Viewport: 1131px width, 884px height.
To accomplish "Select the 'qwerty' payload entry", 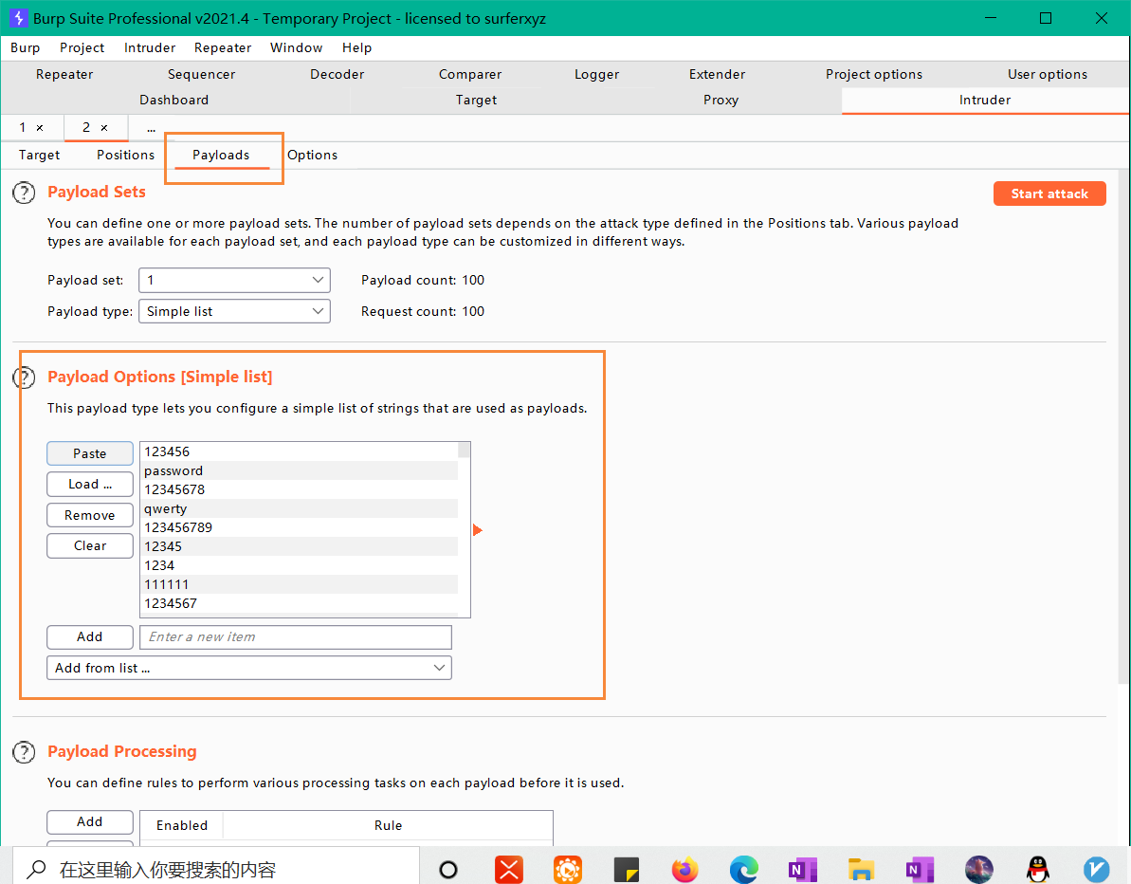I will [x=300, y=508].
